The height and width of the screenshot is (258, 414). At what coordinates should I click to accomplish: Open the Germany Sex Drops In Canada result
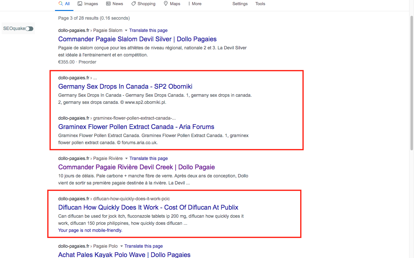pos(125,86)
